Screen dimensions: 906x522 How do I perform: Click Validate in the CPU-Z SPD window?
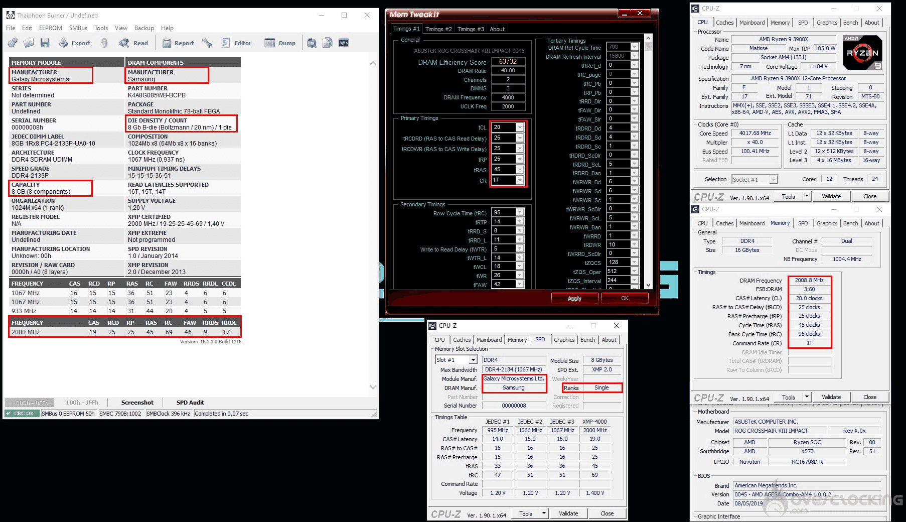pyautogui.click(x=568, y=513)
